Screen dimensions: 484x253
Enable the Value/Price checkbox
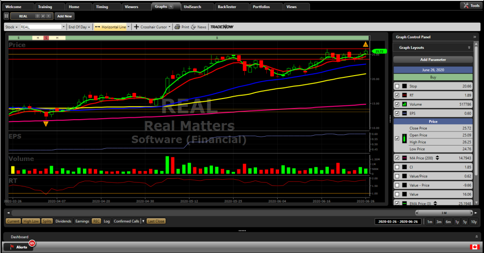pos(397,176)
